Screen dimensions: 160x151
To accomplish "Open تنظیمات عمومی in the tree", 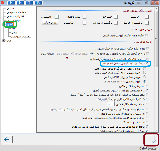I will (16, 13).
